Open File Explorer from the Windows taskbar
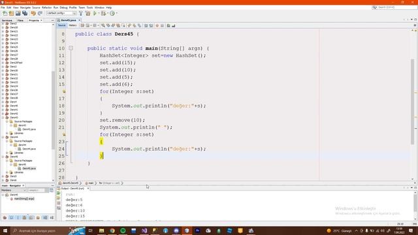The image size is (418, 235). point(102,230)
